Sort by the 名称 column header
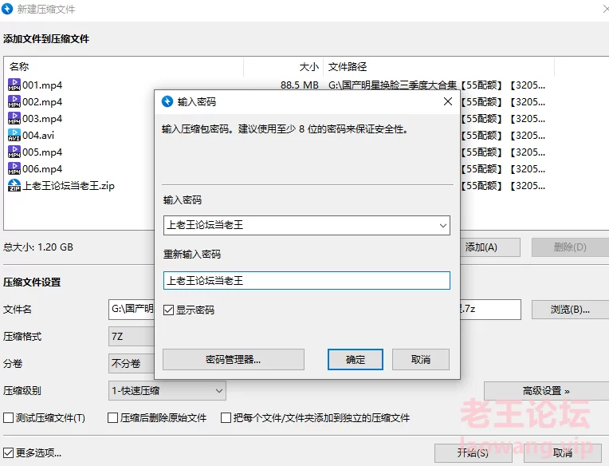Image resolution: width=609 pixels, height=466 pixels. (x=19, y=67)
